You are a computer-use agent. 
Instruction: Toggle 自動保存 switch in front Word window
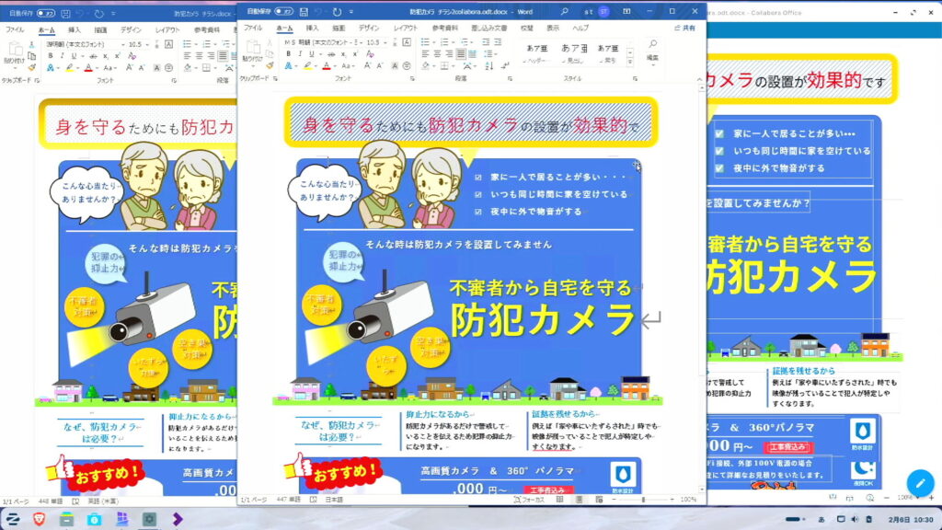coord(284,11)
